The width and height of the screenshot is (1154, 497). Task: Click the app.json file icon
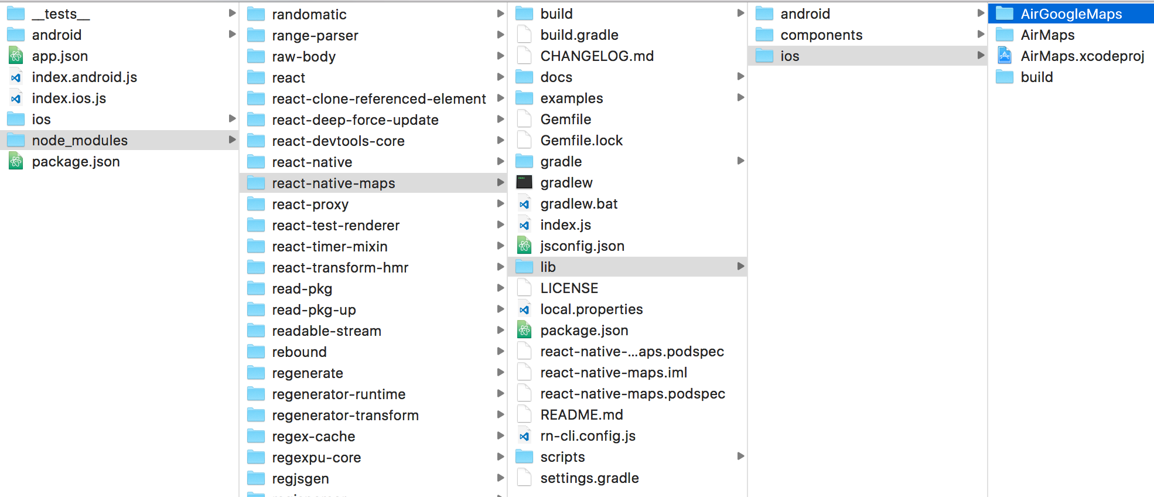click(16, 56)
